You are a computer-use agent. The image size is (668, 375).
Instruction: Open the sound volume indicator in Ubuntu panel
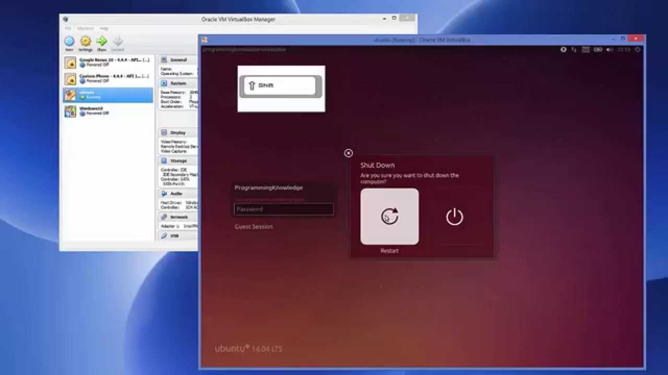click(610, 49)
